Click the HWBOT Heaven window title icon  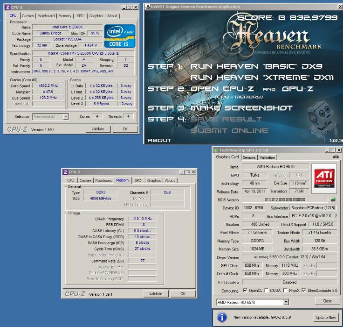click(148, 7)
